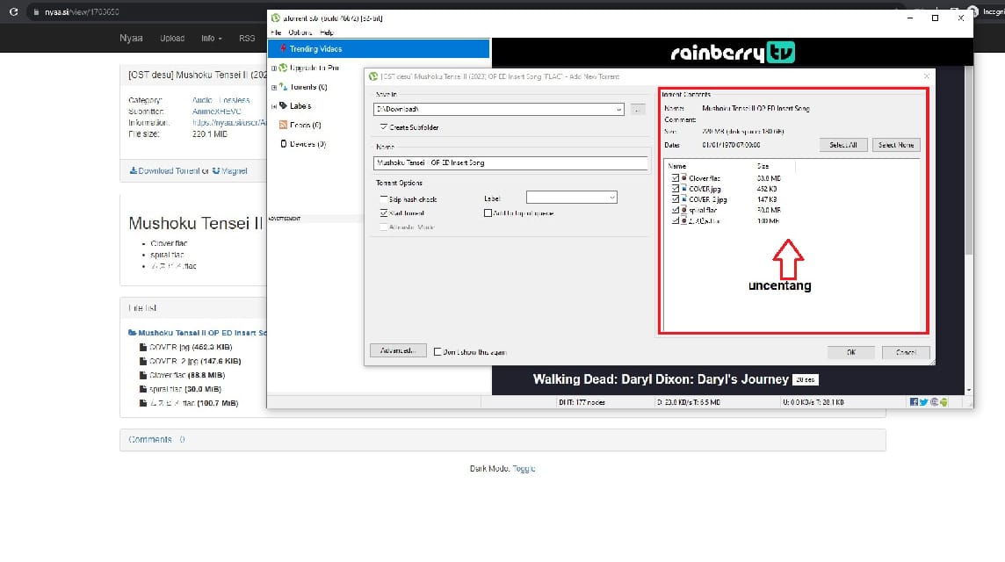The image size is (1005, 562).
Task: Open the Info dropdown on Nyaa navbar
Action: (211, 39)
